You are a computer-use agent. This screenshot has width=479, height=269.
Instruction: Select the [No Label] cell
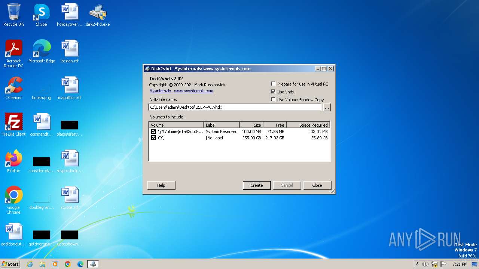click(215, 138)
